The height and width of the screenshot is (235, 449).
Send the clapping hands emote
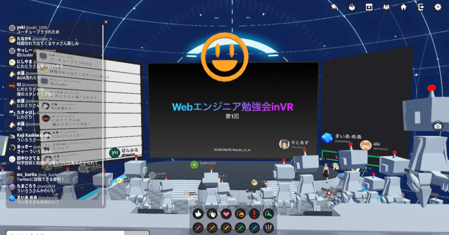coord(212,213)
